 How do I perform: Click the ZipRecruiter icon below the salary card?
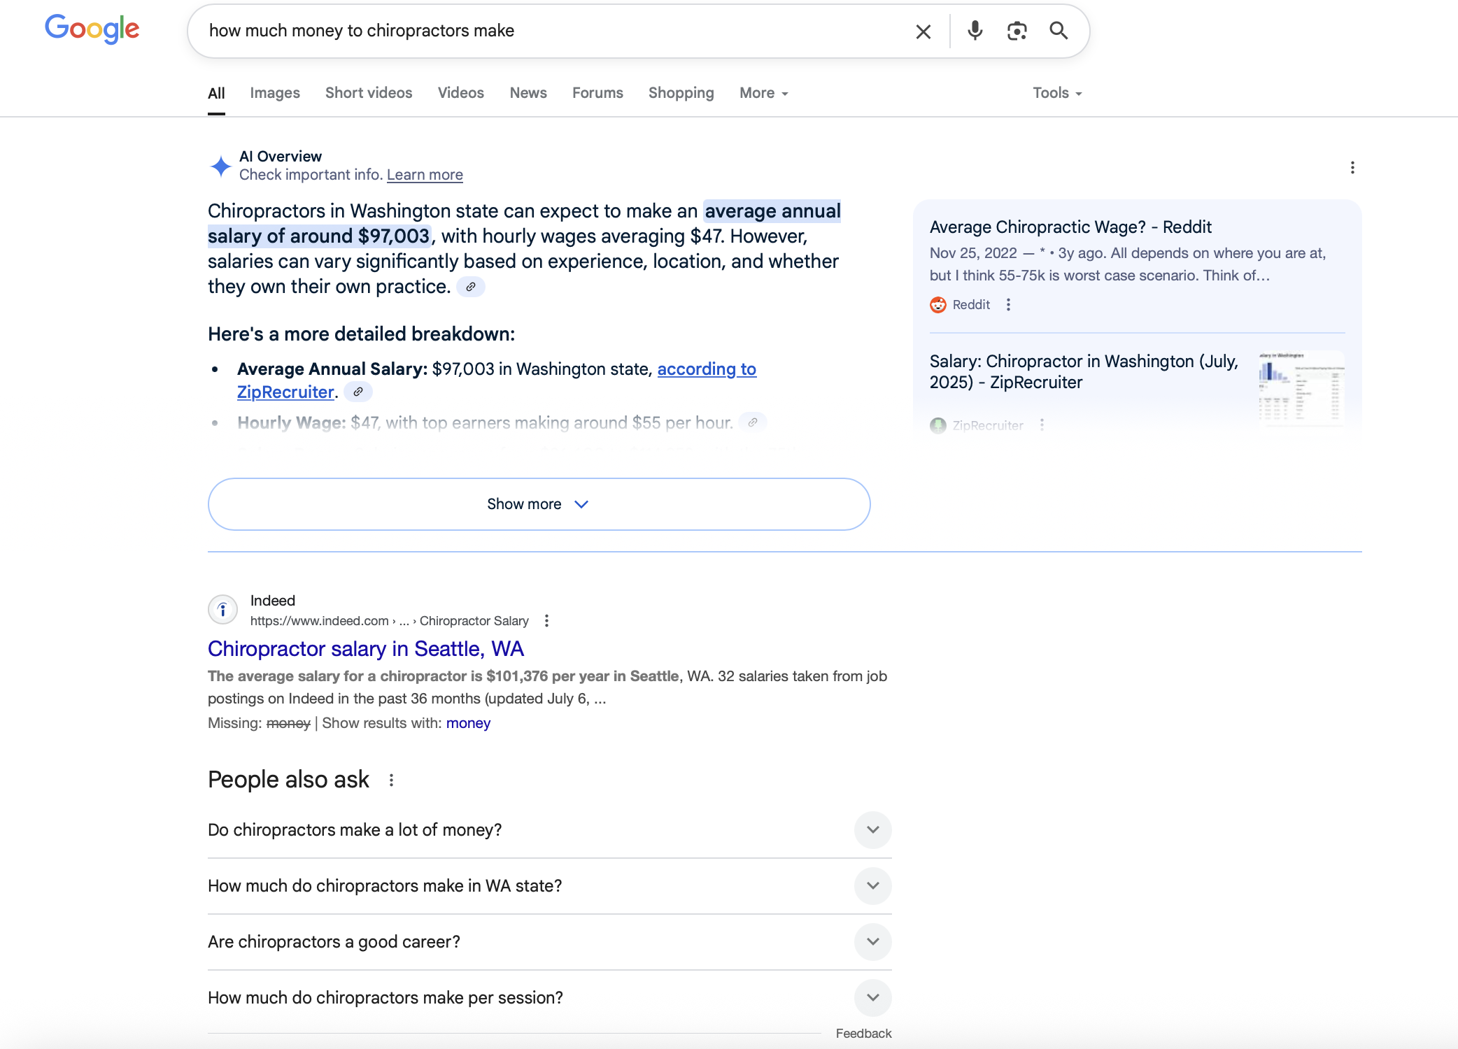(937, 425)
